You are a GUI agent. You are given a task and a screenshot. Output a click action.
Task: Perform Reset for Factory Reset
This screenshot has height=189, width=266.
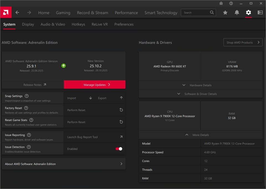click(x=94, y=110)
